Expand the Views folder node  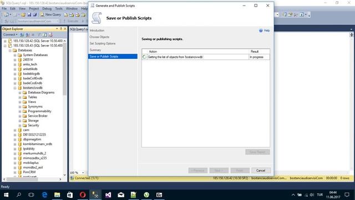(20, 102)
